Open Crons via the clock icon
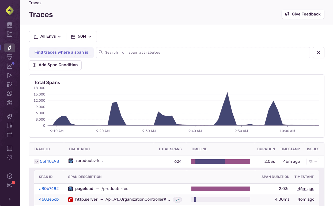The height and width of the screenshot is (206, 333). click(10, 93)
